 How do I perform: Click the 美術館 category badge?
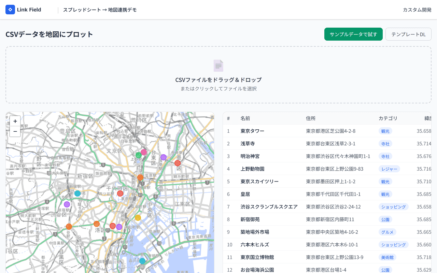pos(387,257)
